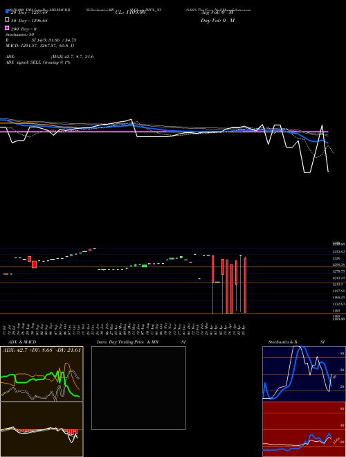Click the 1313.63 price axis label

(339, 251)
